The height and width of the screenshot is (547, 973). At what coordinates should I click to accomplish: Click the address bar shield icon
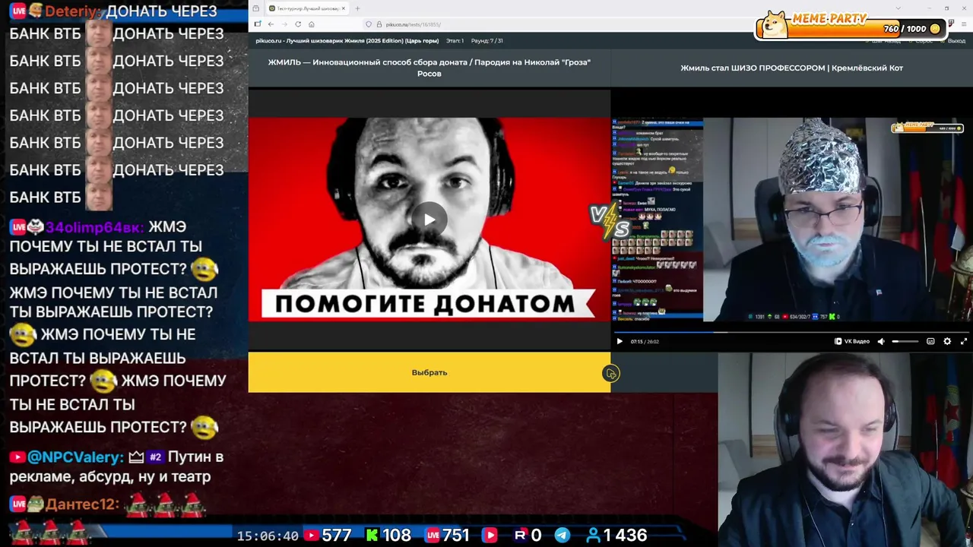[369, 24]
